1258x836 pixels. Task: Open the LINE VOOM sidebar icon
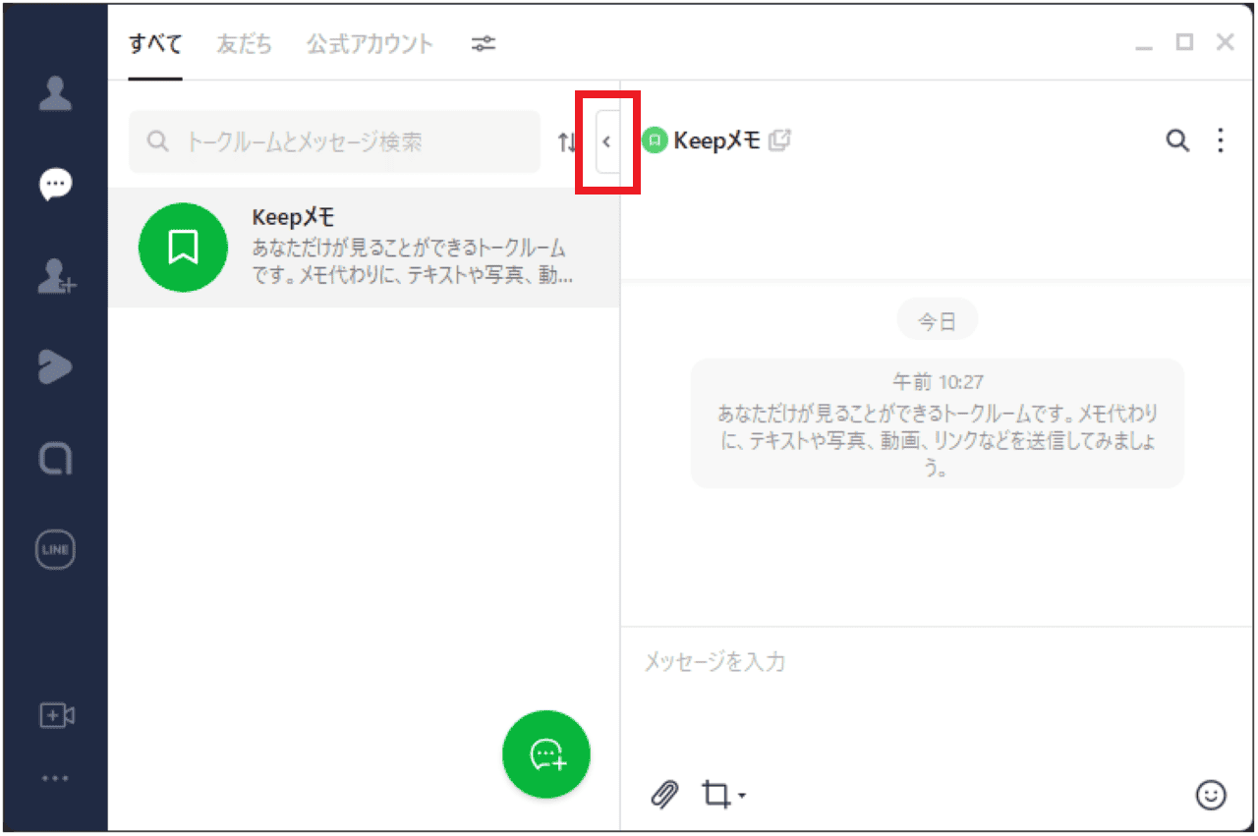(55, 366)
